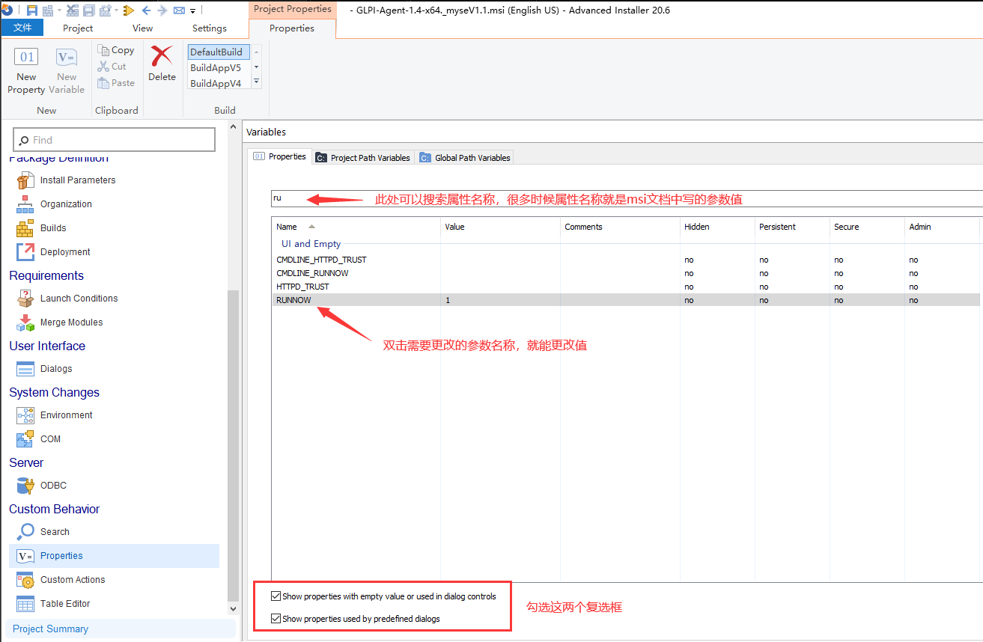Viewport: 983px width, 642px height.
Task: Open the Table Editor page
Action: point(65,603)
